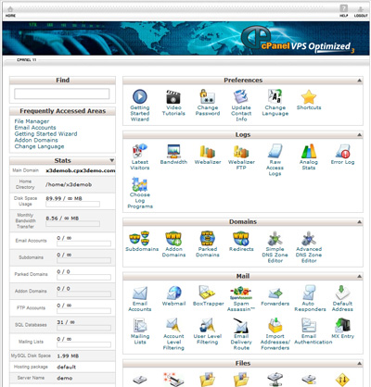Screen dimensions: 371x387
Task: Open Analog Stats
Action: 309,151
